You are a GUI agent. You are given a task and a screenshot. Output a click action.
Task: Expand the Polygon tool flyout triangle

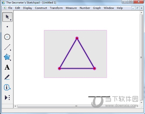(x=11, y=60)
